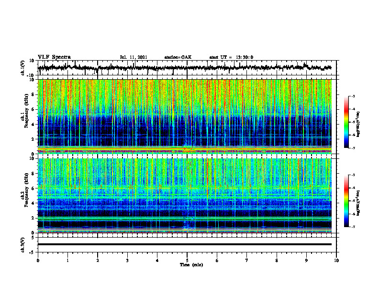Click time axis tick label "4"
Viewport: 379px width, 292px height.
(x=157, y=261)
